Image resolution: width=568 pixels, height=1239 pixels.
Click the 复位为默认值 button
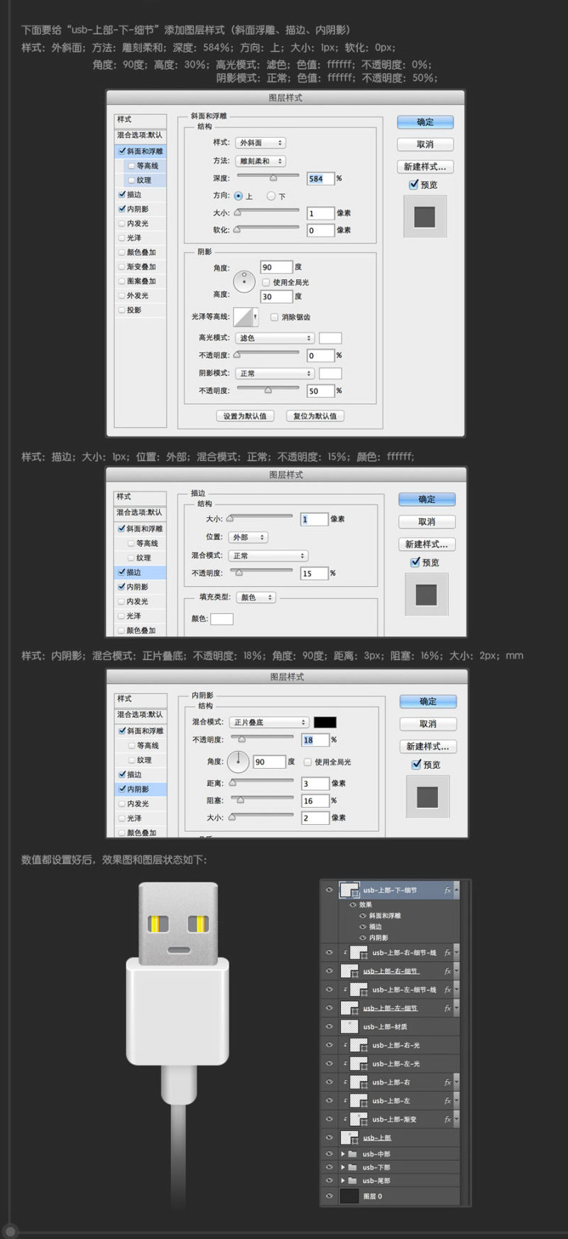tap(315, 416)
